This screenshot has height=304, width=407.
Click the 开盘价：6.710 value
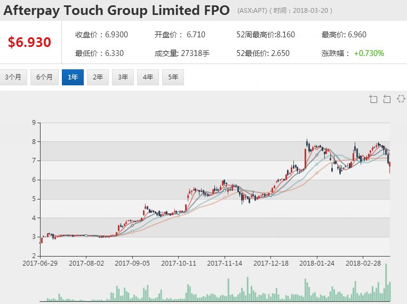click(180, 35)
